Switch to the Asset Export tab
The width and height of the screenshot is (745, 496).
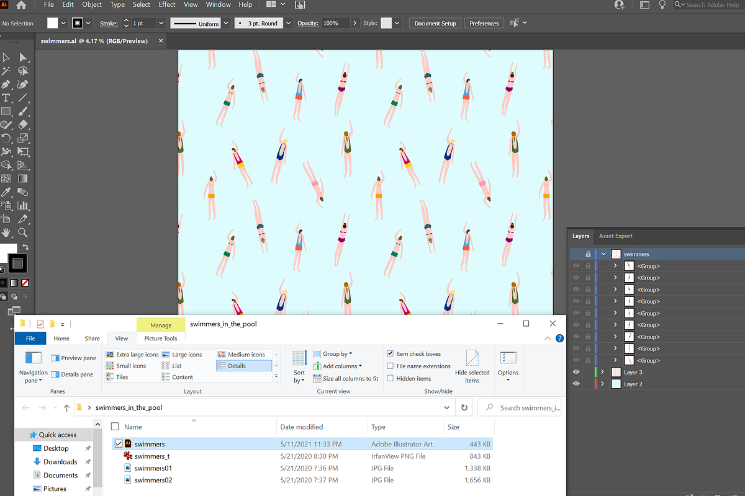(x=615, y=236)
